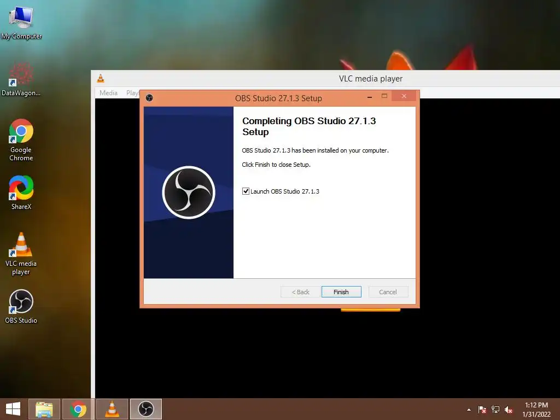Click the OBS Setup taskbar button

coord(145,409)
